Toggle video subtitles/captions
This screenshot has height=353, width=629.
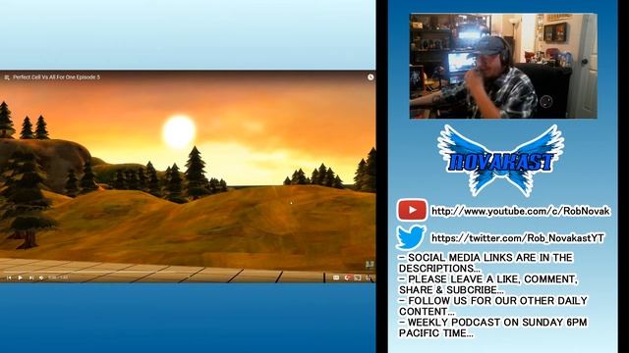[336, 277]
